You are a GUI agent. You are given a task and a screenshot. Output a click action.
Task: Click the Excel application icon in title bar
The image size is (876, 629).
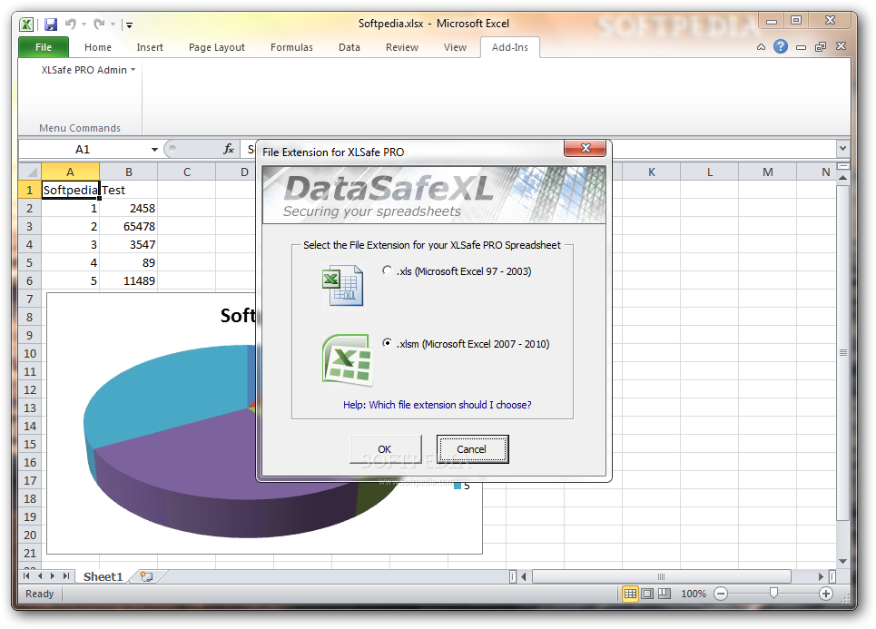point(26,24)
